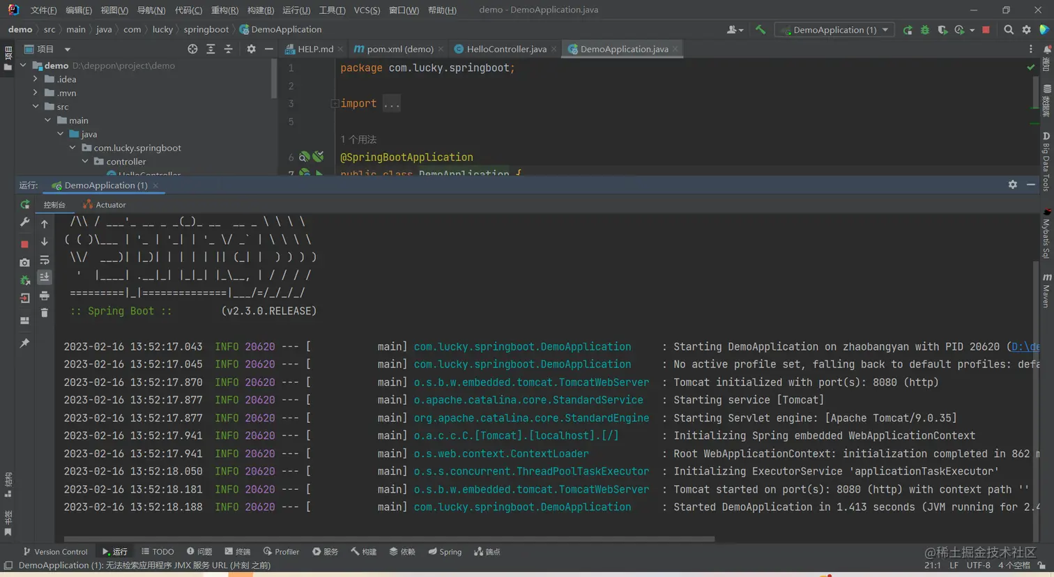
Task: Click the print console output icon
Action: [45, 295]
